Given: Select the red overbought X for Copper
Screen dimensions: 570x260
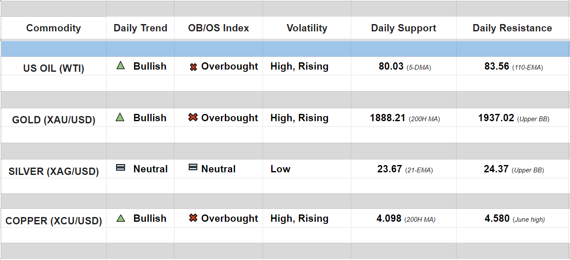Looking at the screenshot, I should pos(193,218).
